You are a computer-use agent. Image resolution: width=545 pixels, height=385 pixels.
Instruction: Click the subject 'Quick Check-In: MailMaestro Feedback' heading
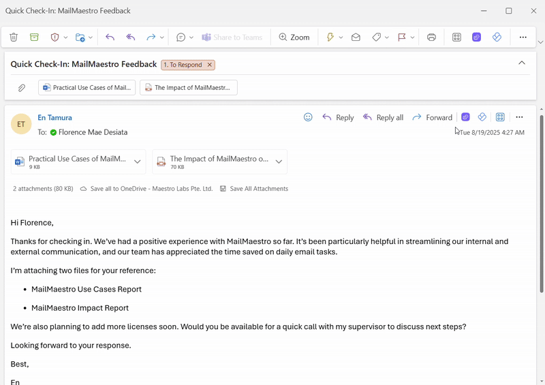tap(84, 64)
